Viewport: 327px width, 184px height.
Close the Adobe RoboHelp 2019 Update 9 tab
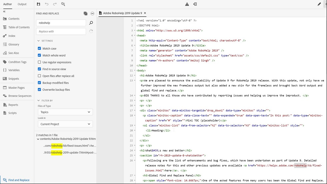pyautogui.click(x=145, y=13)
